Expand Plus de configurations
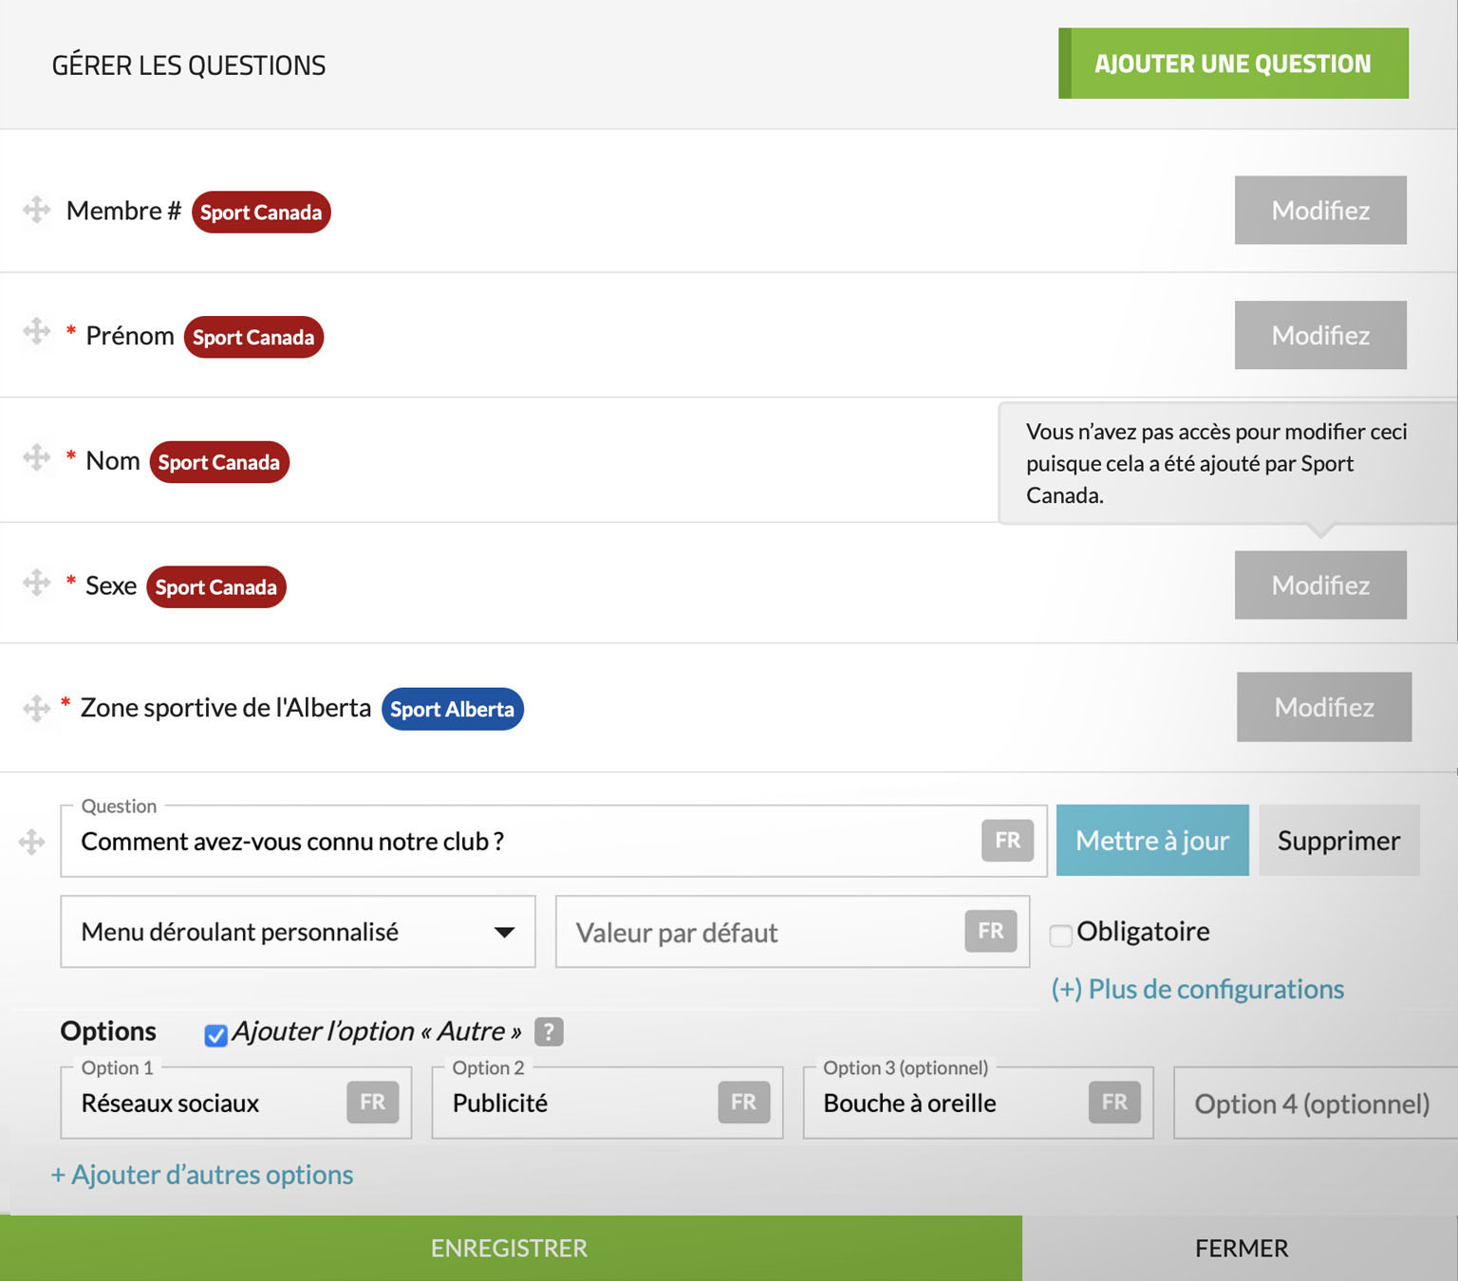The height and width of the screenshot is (1281, 1458). [x=1199, y=989]
